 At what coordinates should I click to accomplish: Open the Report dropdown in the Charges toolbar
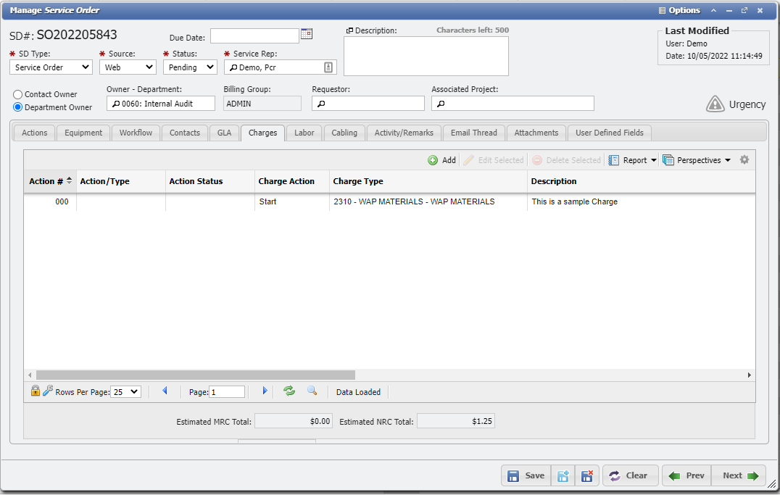pos(633,159)
